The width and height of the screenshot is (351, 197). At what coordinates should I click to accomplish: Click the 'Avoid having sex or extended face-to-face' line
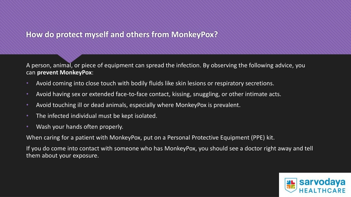coord(158,94)
